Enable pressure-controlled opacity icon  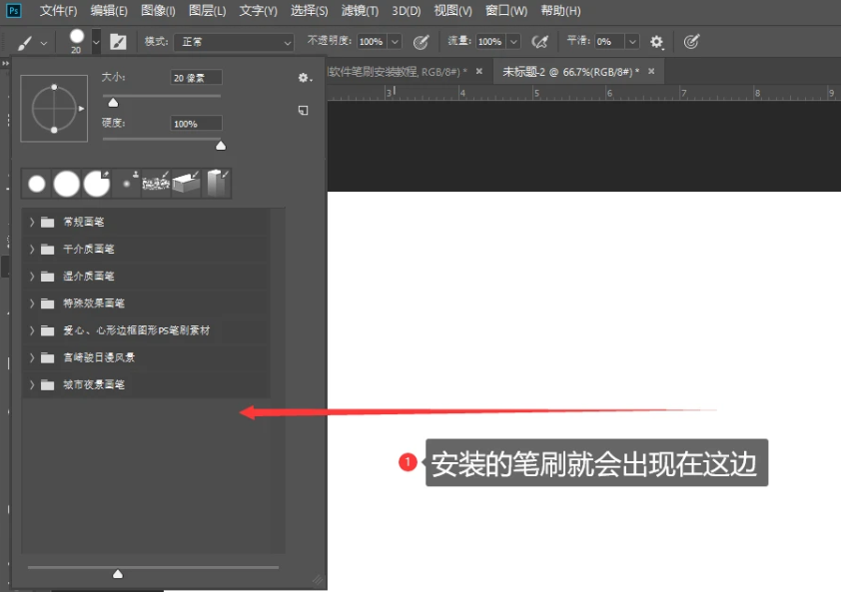[420, 42]
